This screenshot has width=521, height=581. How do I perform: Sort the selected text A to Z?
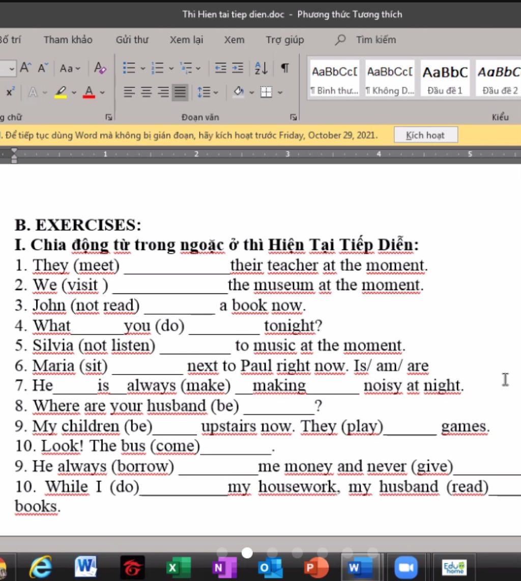[x=261, y=68]
